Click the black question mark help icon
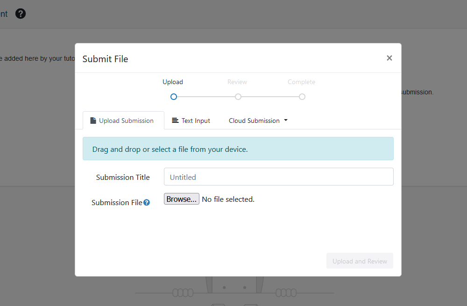Viewport: 467px width, 306px height. pos(21,14)
